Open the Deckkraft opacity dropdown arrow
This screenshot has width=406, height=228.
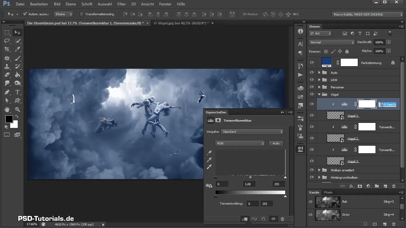click(389, 42)
